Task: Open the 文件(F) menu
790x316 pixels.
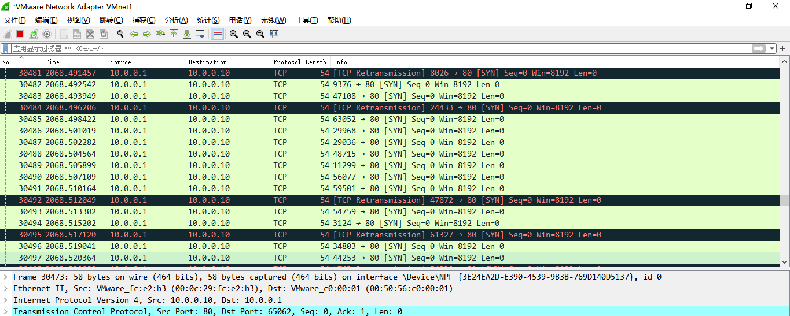Action: pos(15,20)
